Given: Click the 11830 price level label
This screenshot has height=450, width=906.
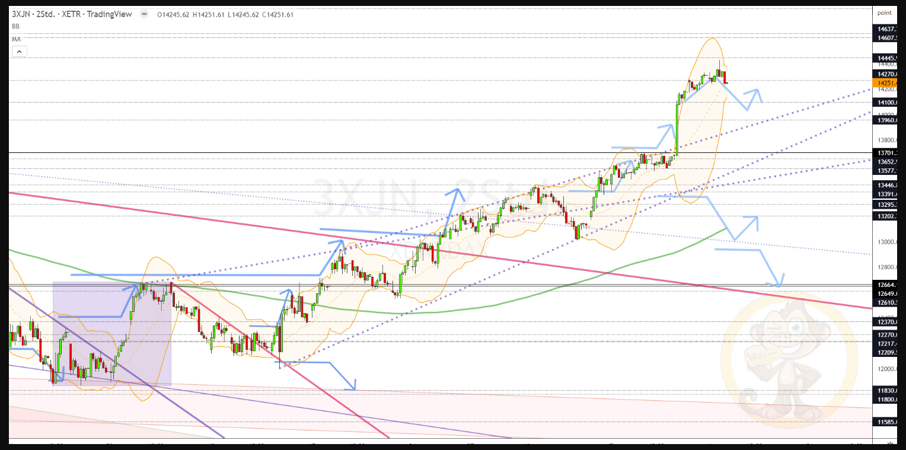Looking at the screenshot, I should pos(886,390).
